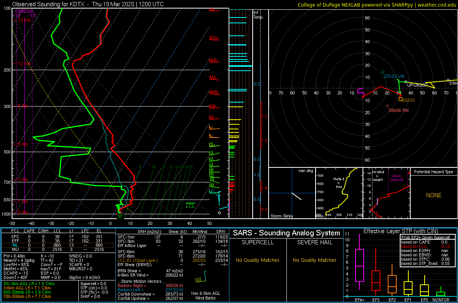
Task: Click the 'based on STPC:' probability row
Action: point(427,259)
